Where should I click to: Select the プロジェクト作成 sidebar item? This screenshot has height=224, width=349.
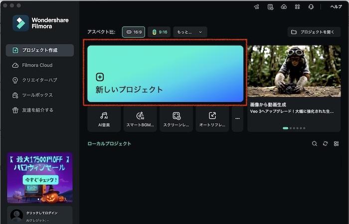tap(40, 50)
